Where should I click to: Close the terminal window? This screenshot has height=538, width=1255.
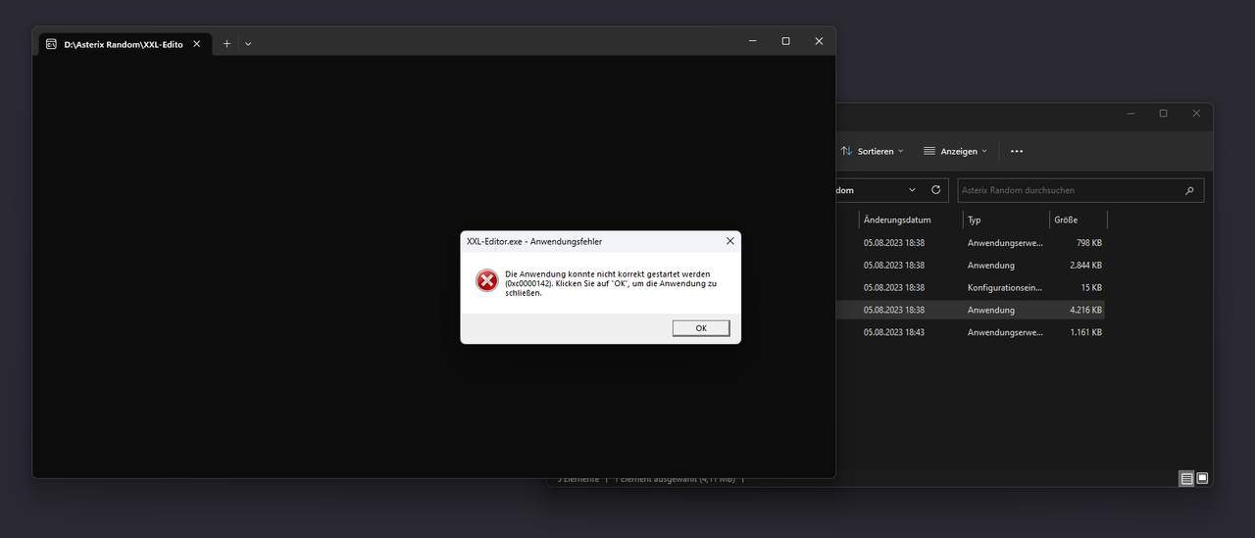[819, 41]
